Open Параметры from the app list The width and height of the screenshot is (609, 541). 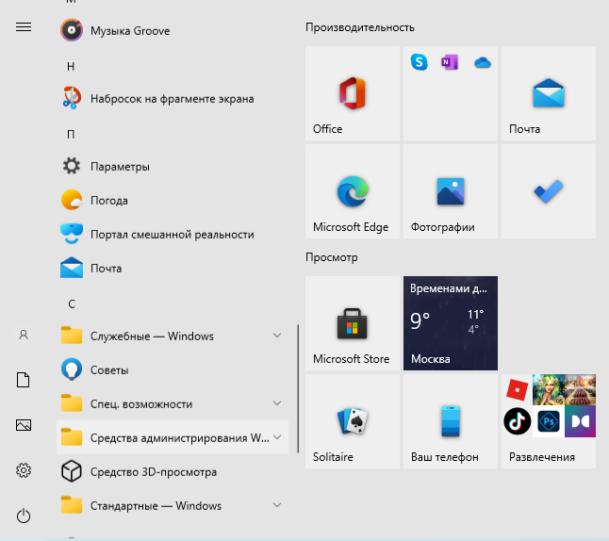pos(173,167)
